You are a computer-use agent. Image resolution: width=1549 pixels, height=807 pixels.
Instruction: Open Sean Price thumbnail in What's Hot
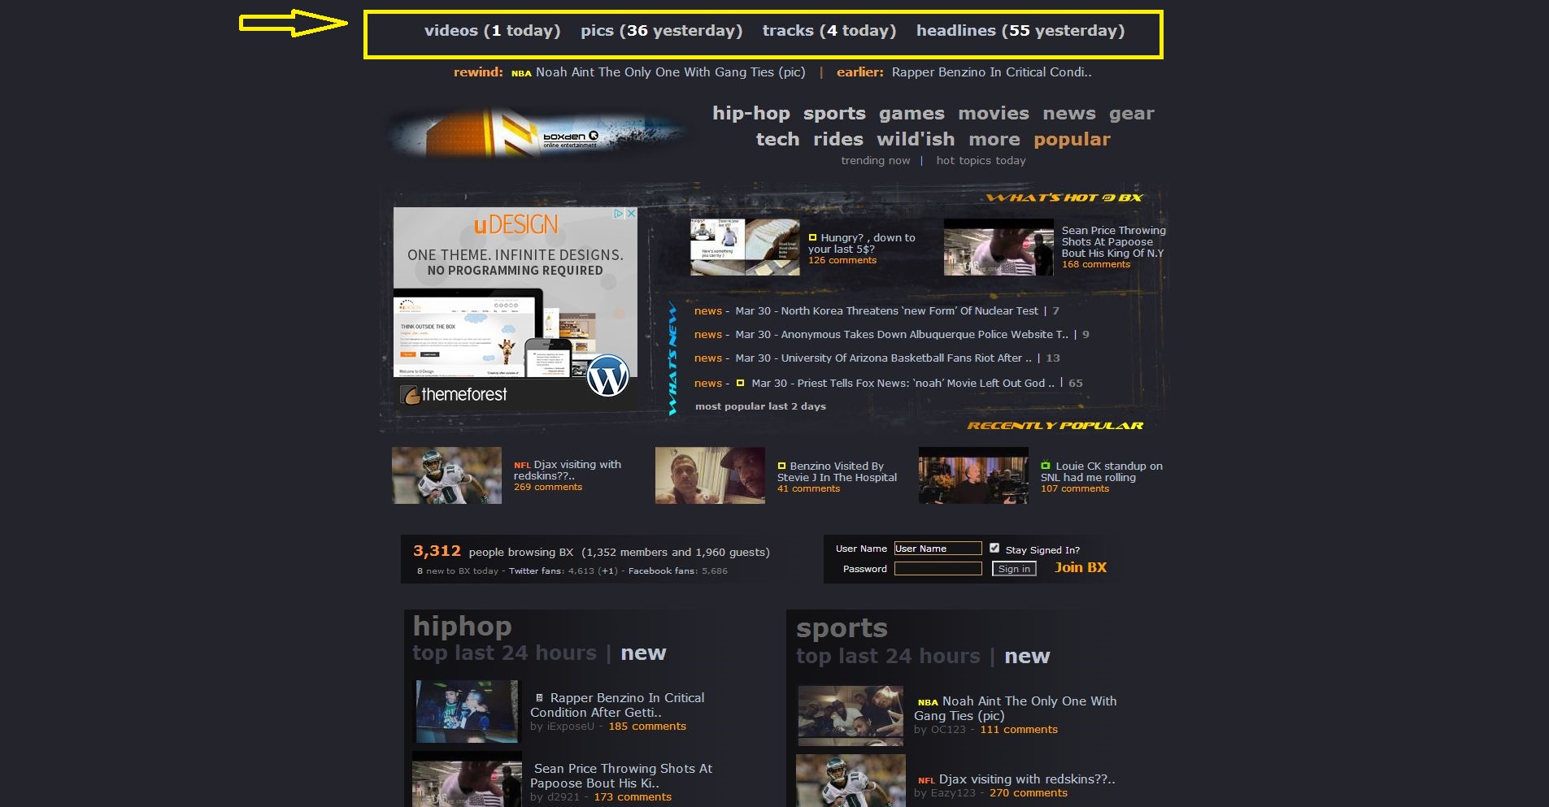pos(998,247)
